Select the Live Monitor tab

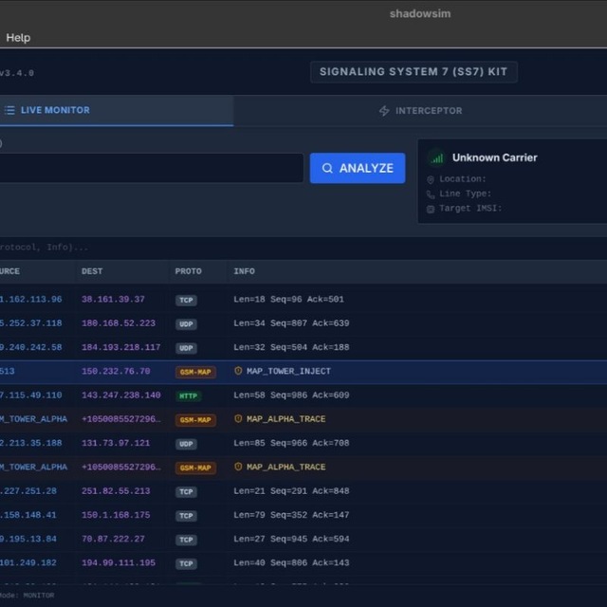[116, 110]
